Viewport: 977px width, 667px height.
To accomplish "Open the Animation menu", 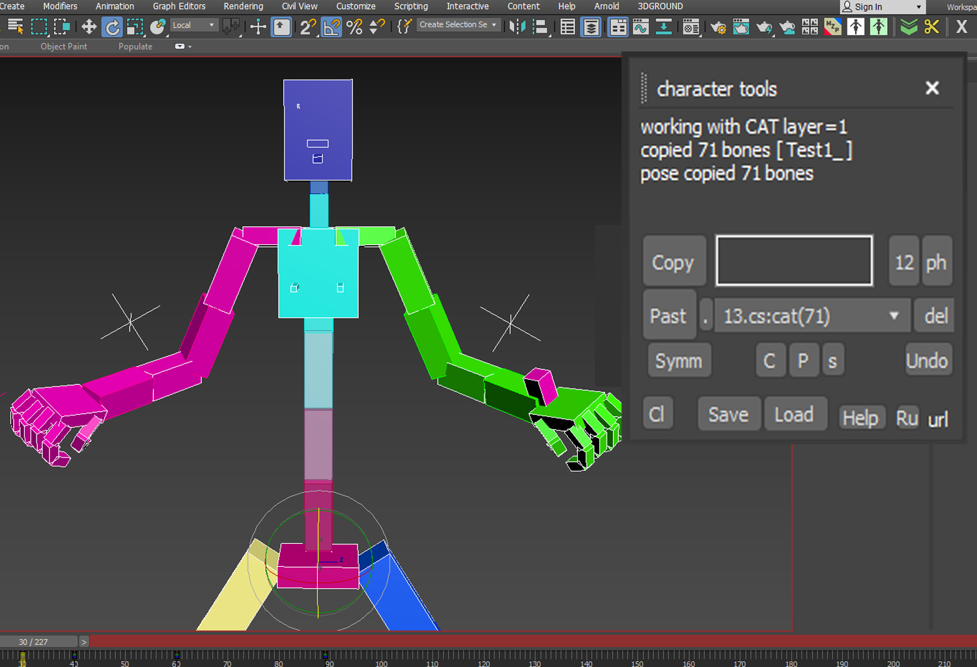I will coord(115,6).
